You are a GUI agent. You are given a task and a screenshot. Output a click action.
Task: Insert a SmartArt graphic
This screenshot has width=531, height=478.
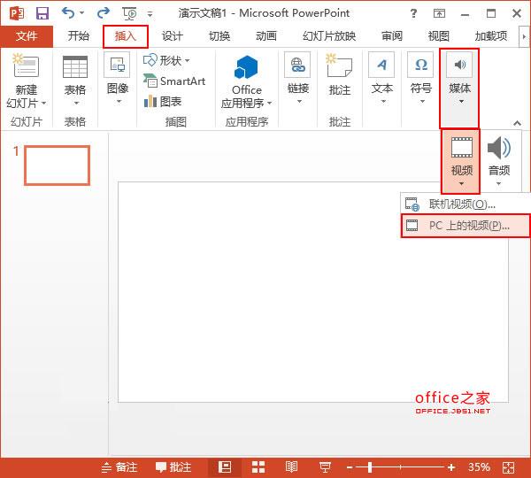pyautogui.click(x=174, y=81)
